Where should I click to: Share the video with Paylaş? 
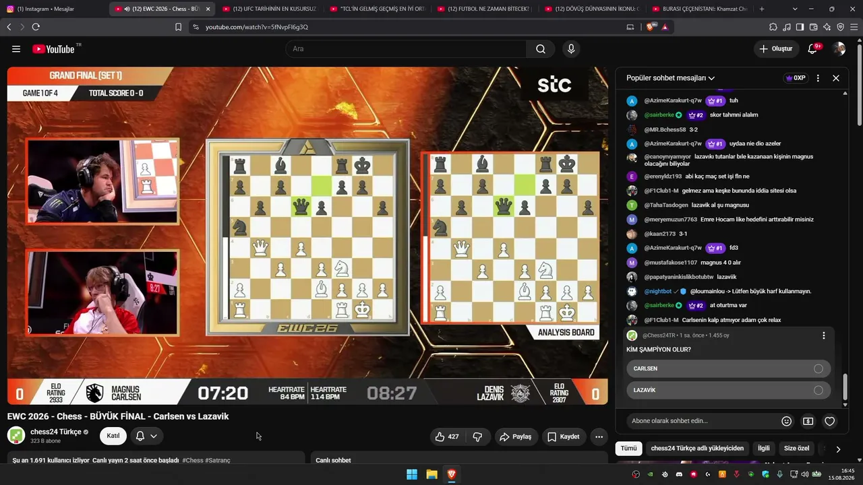(516, 437)
